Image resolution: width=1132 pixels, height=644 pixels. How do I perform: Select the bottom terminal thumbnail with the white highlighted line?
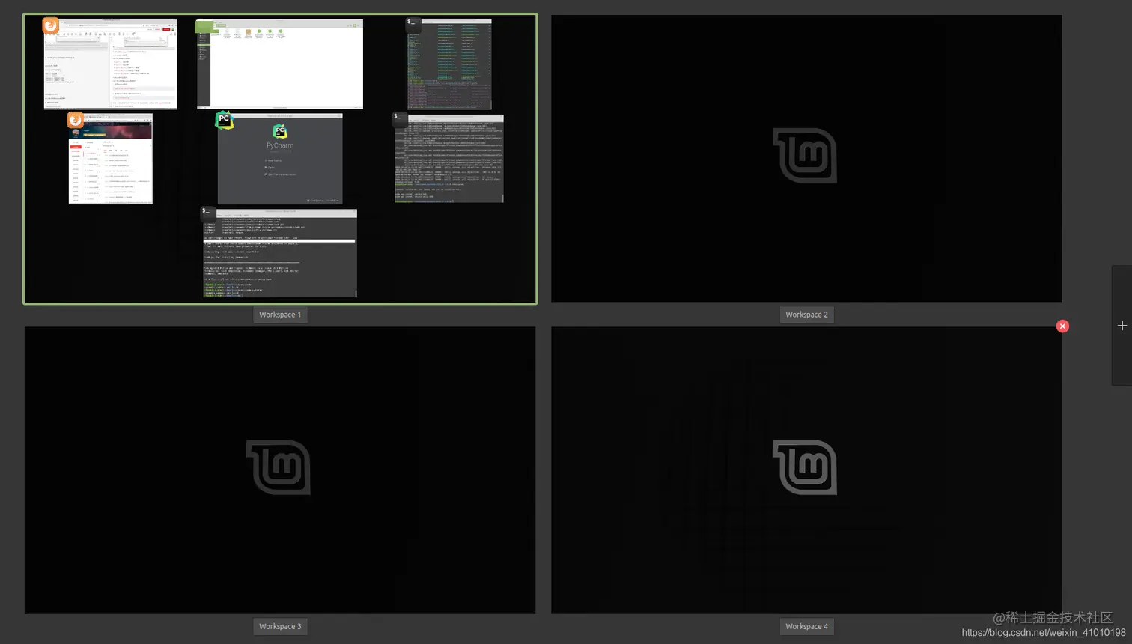(280, 253)
